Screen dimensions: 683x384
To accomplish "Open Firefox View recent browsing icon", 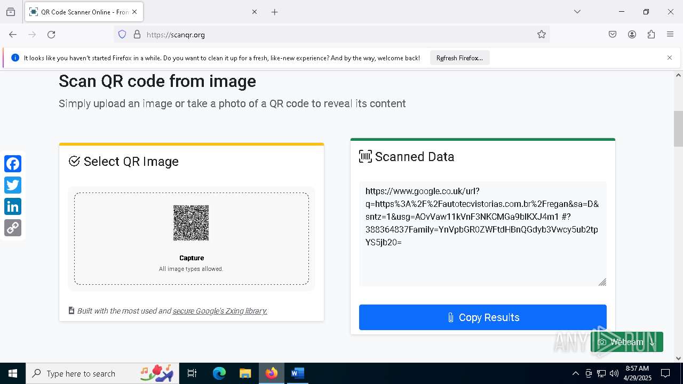I will pyautogui.click(x=11, y=12).
